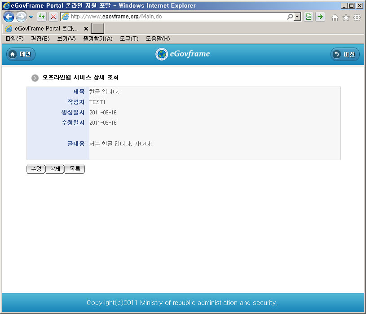
Task: Open the 파일(F) menu
Action: 14,39
